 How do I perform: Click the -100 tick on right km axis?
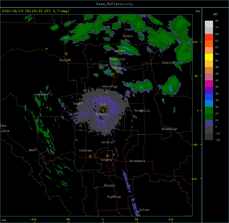click(194, 179)
